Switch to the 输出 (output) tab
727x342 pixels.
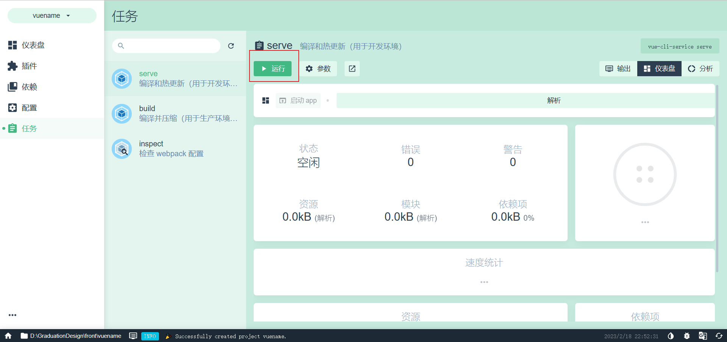click(618, 69)
